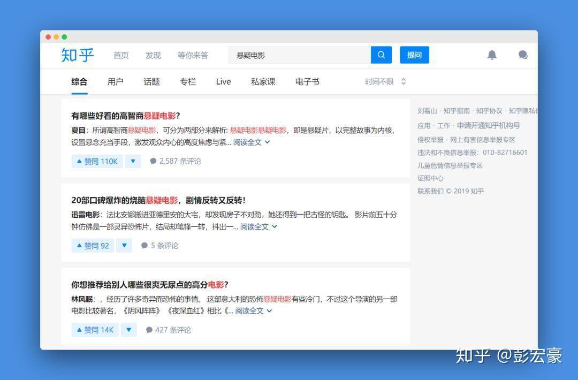The height and width of the screenshot is (380, 578).
Task: Switch to the Live tab
Action: pos(223,81)
